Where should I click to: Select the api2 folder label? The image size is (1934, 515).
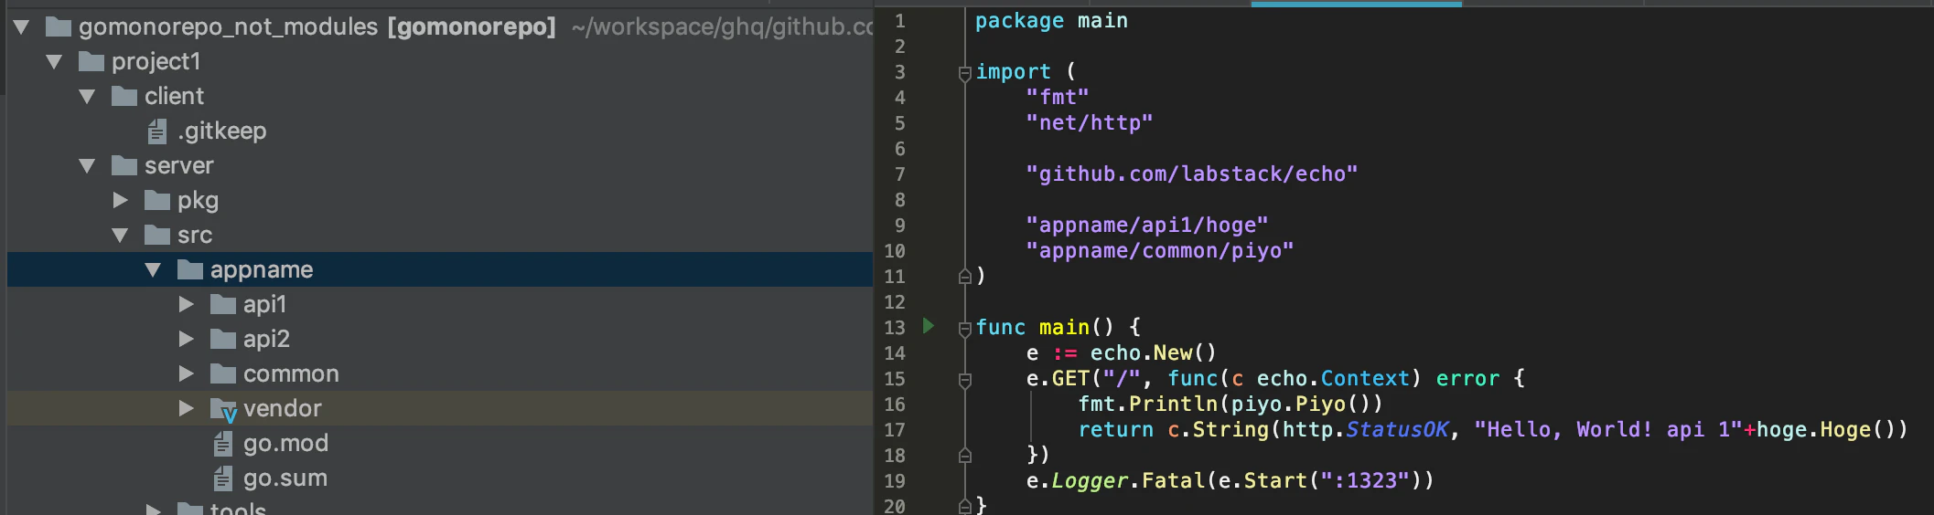pyautogui.click(x=266, y=340)
